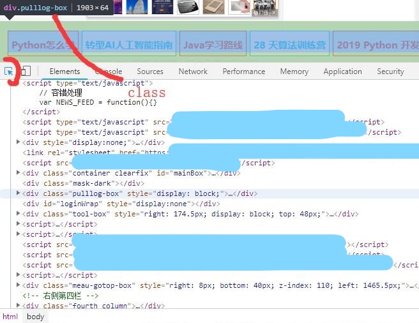Open the 2019 Python 开发 link
The image size is (419, 323).
click(376, 43)
